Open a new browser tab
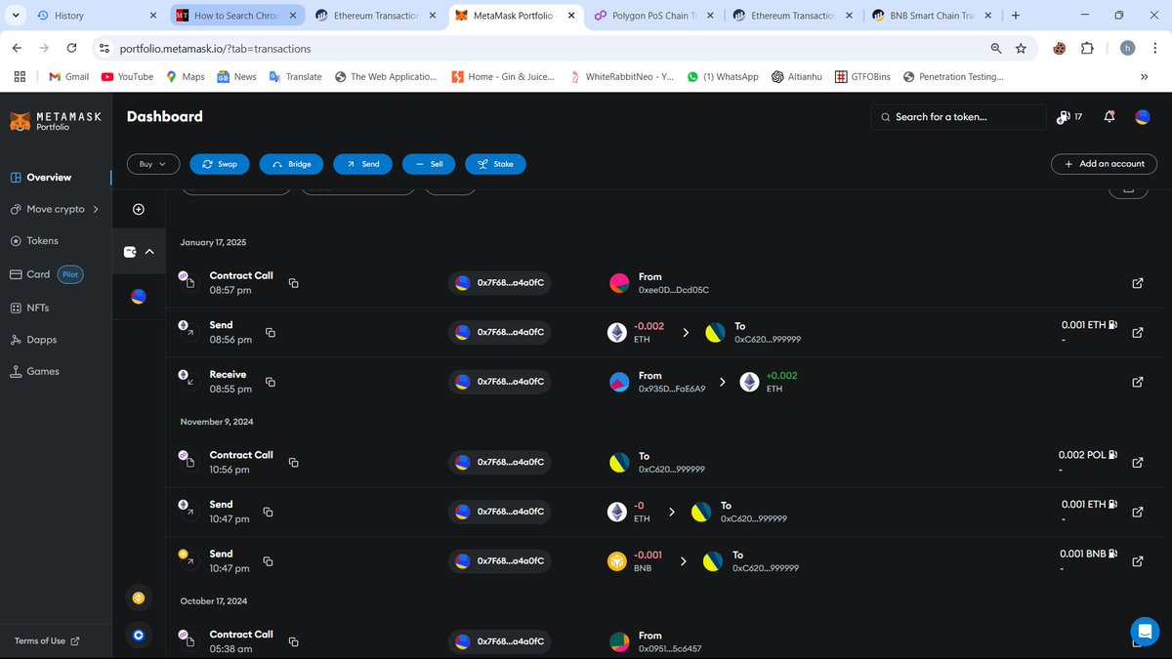Viewport: 1172px width, 659px height. (1016, 16)
